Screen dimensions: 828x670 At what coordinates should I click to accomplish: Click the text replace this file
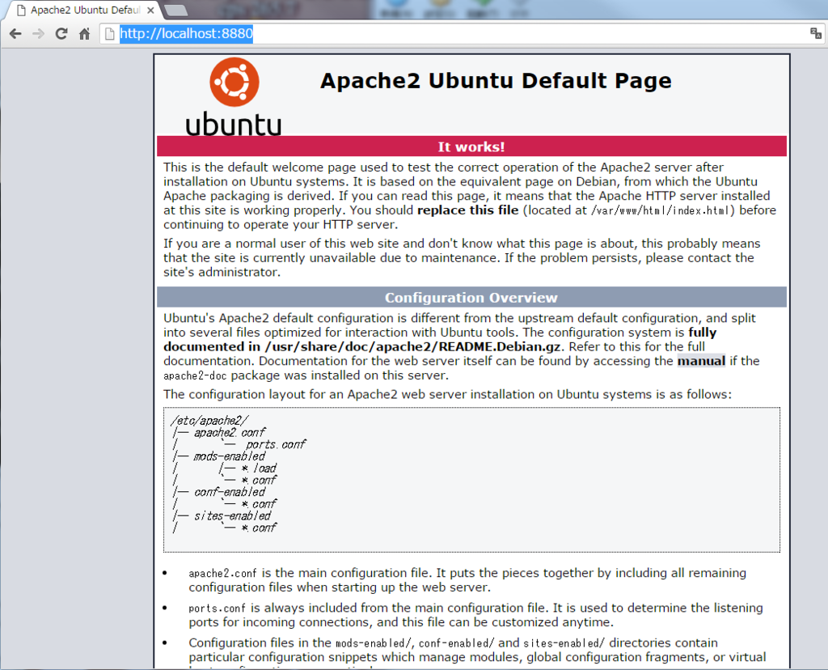pyautogui.click(x=468, y=210)
